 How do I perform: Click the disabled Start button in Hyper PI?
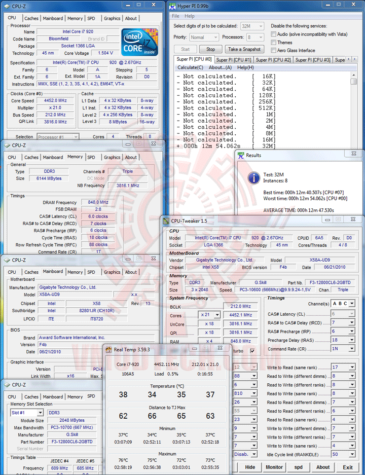185,49
